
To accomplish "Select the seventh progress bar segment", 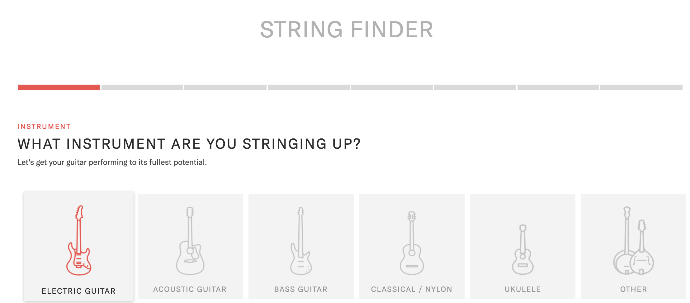I will pos(558,87).
